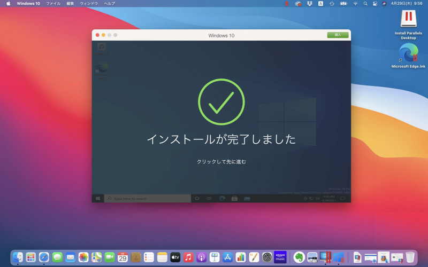
Task: Open Launchpad in the Dock
Action: [31, 257]
